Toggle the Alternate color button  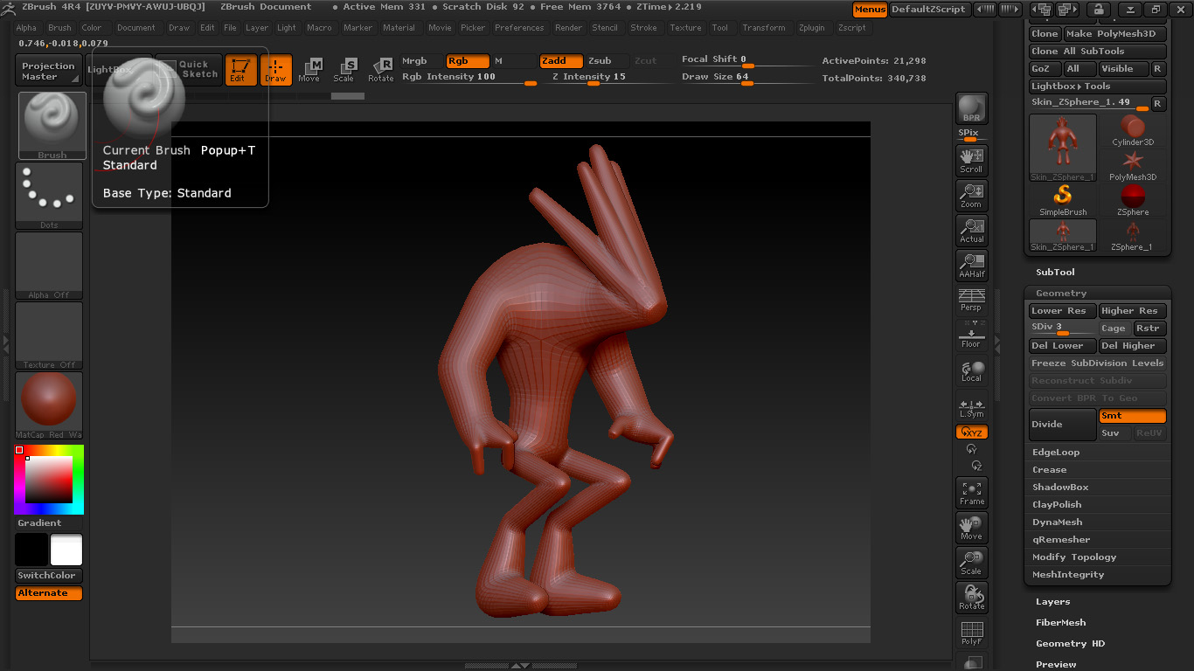[x=49, y=593]
